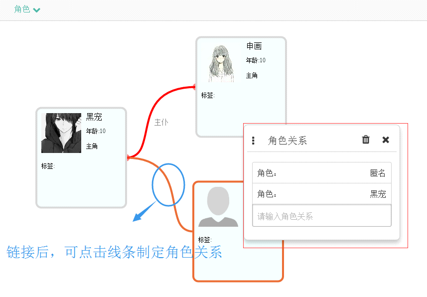
Task: Click 标签 field on 申画 card
Action: point(208,95)
